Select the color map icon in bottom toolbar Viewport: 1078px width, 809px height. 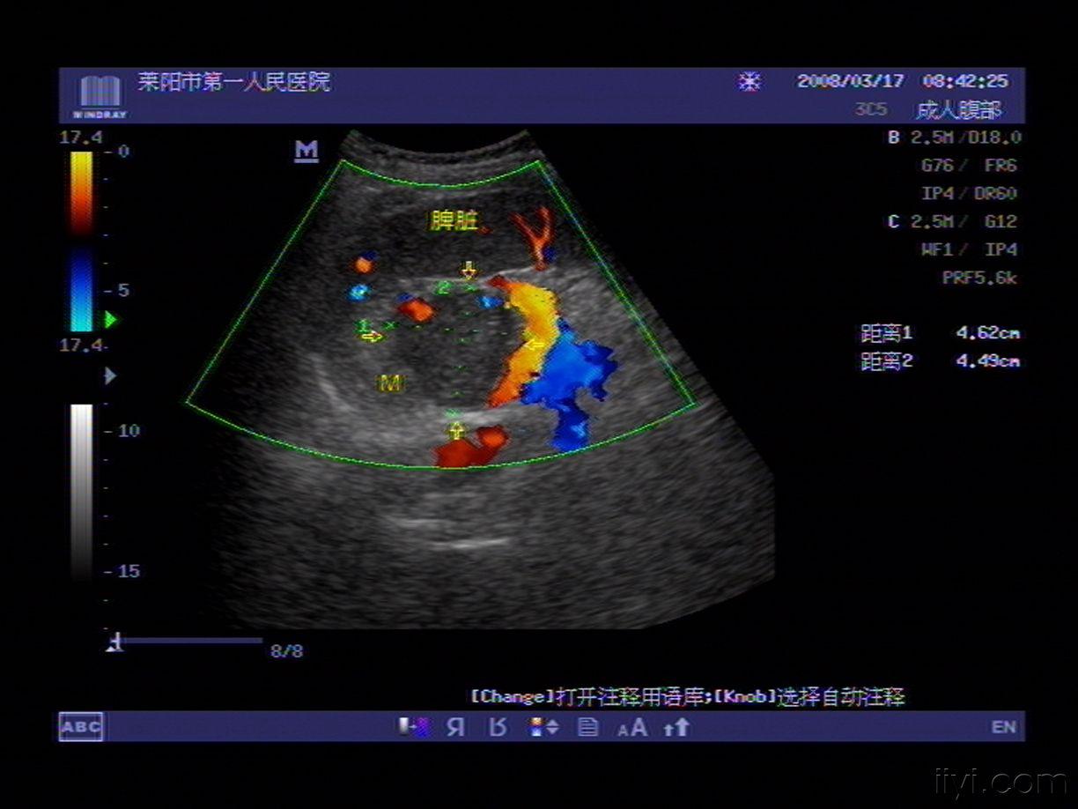(x=413, y=727)
